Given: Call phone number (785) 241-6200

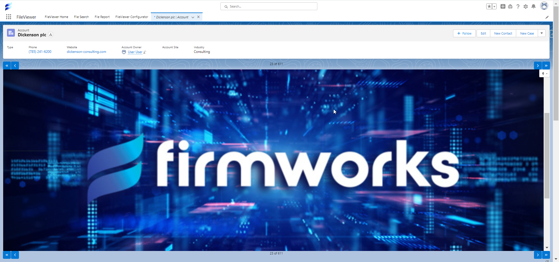Looking at the screenshot, I should (40, 52).
